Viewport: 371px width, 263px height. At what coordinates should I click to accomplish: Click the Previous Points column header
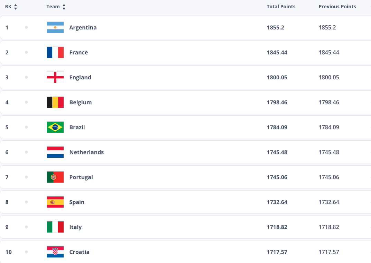coord(337,7)
